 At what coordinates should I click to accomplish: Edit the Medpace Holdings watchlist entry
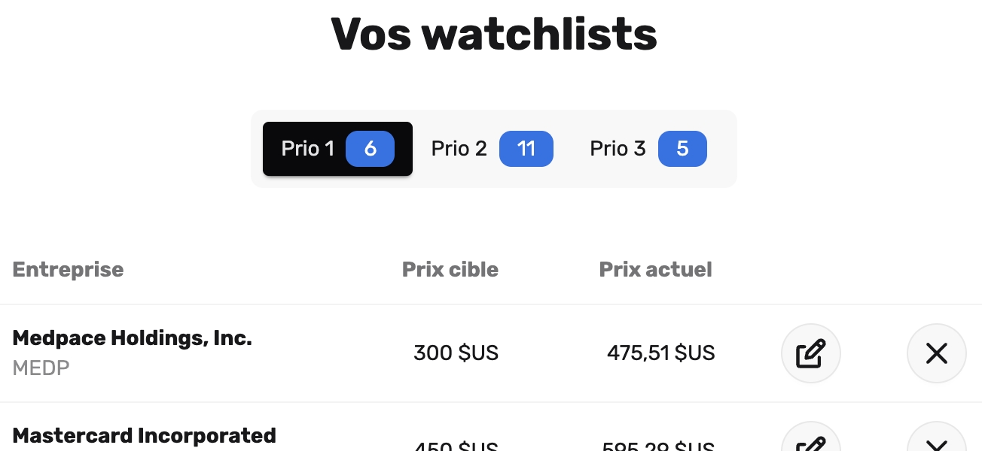[x=810, y=353]
